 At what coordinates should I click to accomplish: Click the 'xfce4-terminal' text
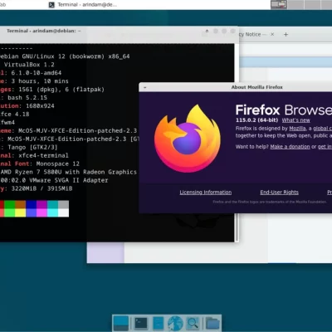(x=43, y=155)
